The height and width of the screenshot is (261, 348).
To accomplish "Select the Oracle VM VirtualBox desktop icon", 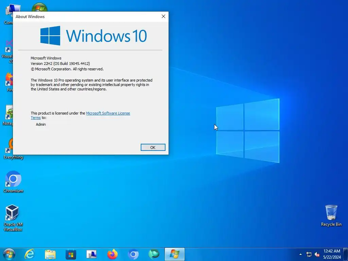I will point(13,218).
